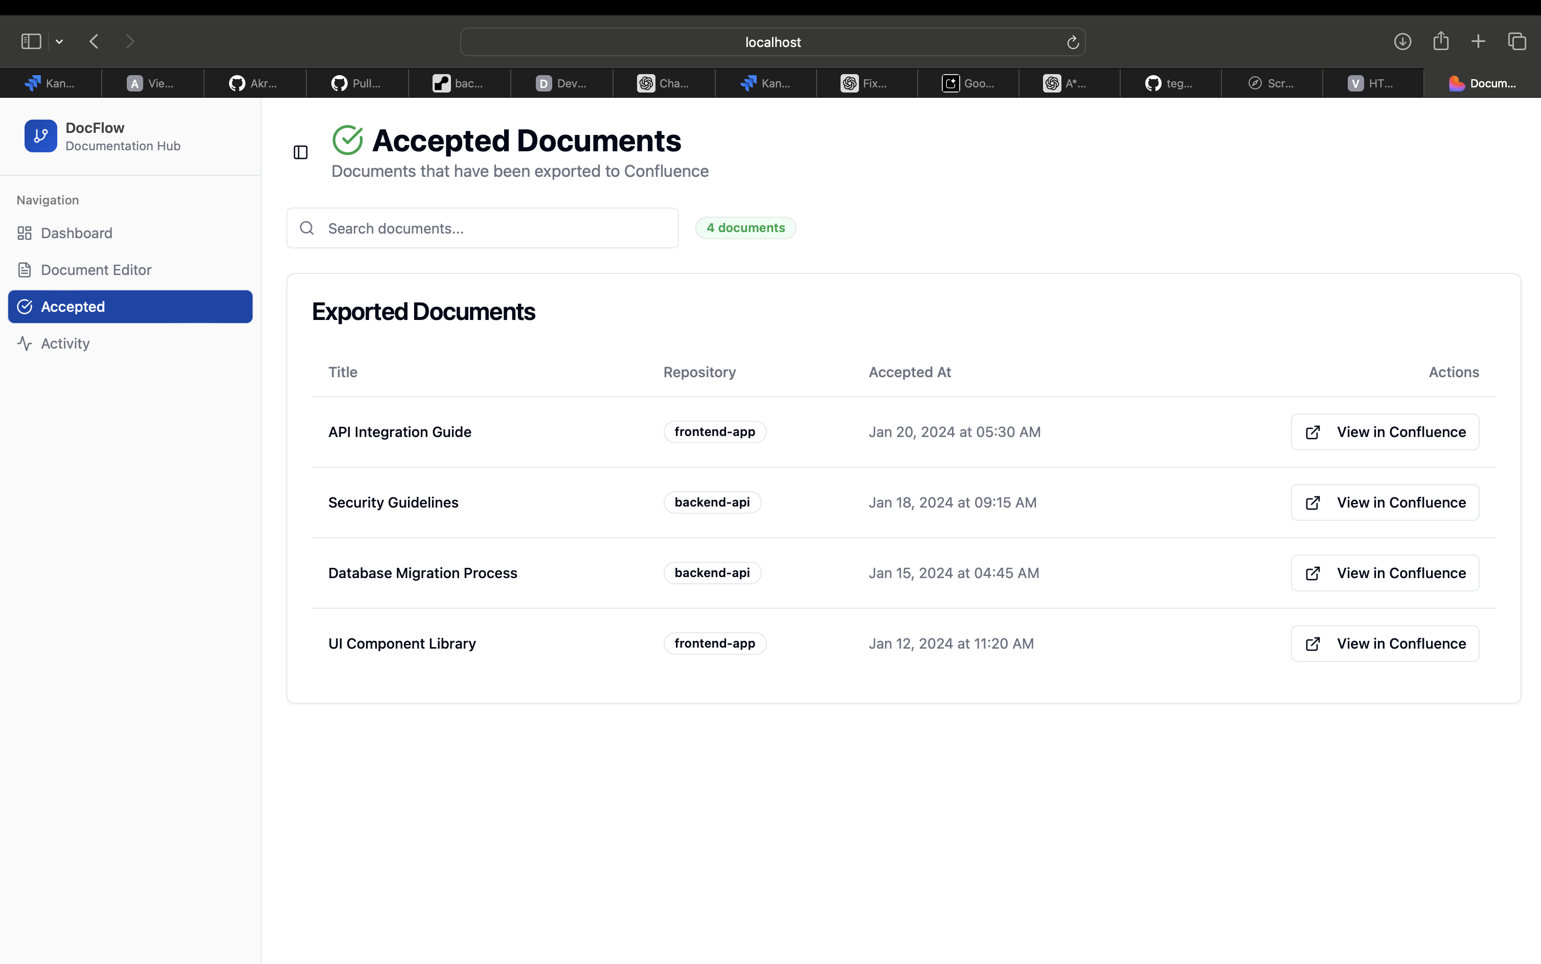Open Document Editor in the sidebar
1541x964 pixels.
96,270
